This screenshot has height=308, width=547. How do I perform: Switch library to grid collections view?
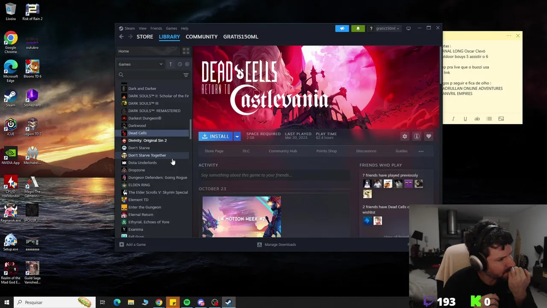click(x=186, y=51)
